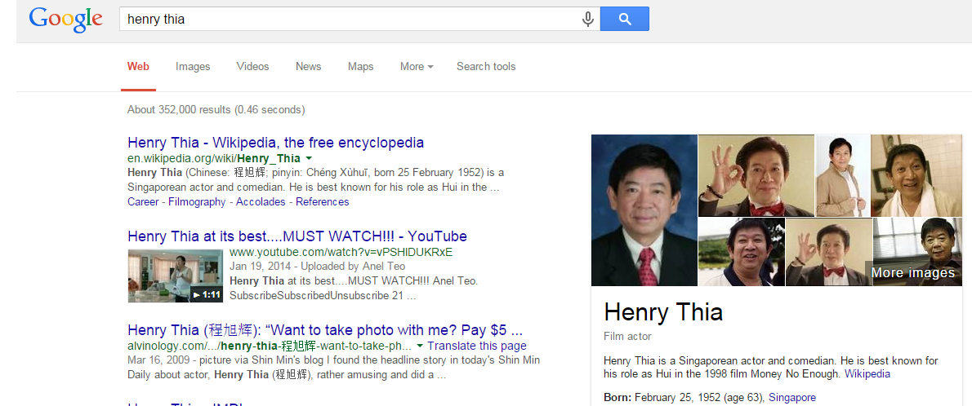Click the Film actor subtitle
Screen dimensions: 972x406
627,337
